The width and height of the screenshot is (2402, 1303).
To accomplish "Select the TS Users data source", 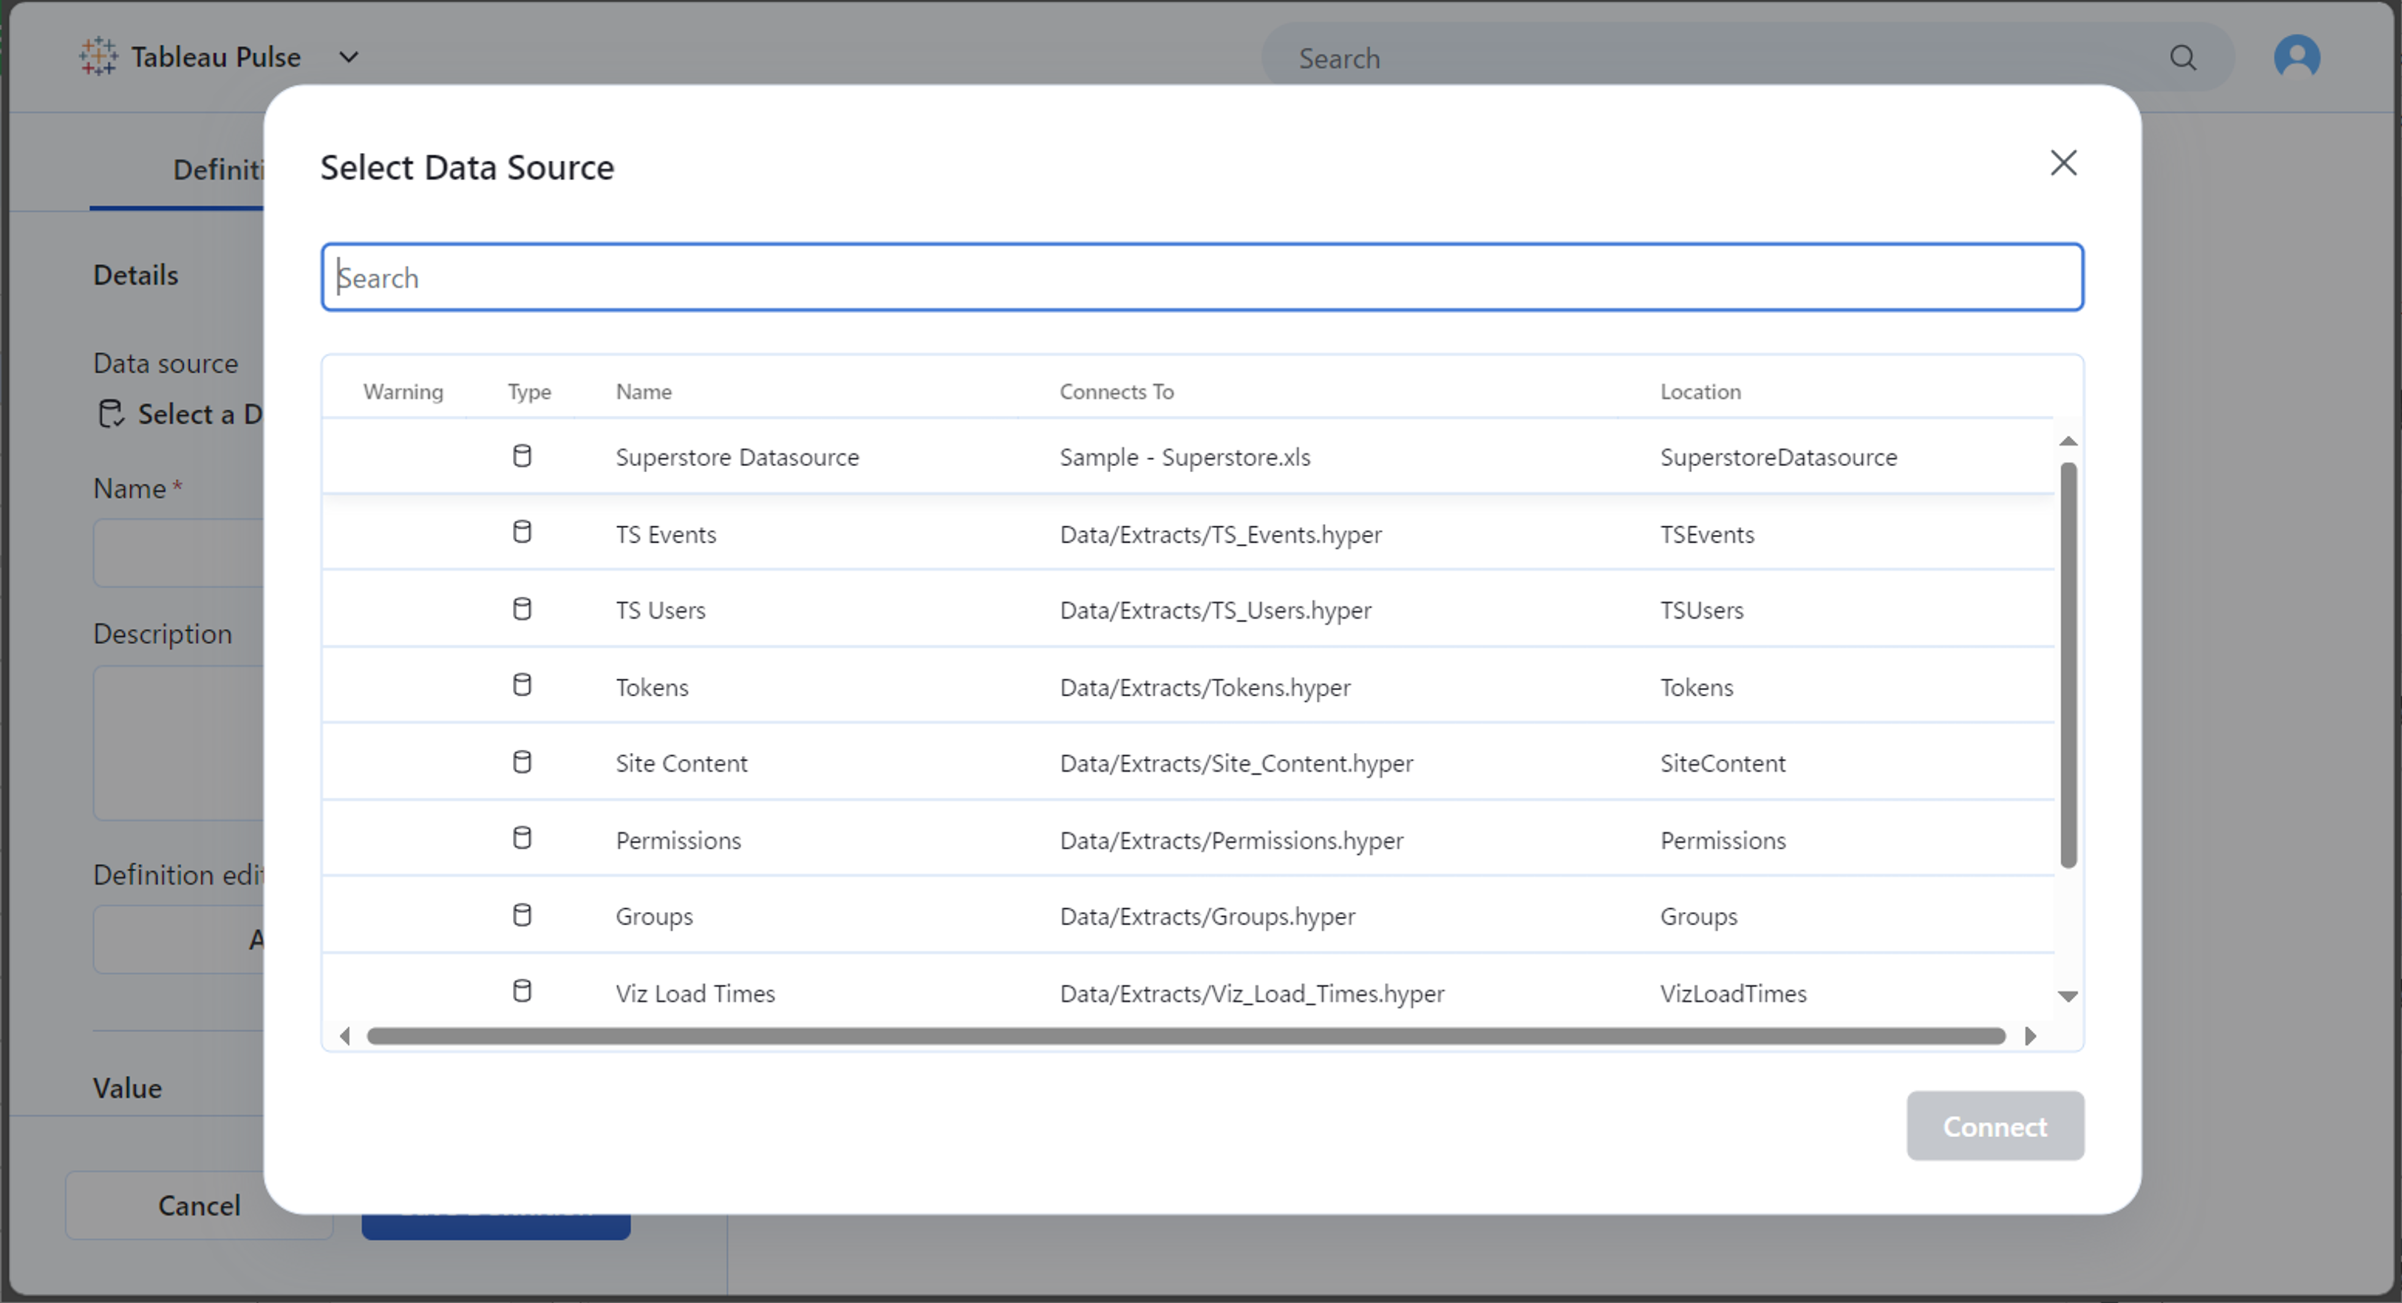I will point(660,610).
